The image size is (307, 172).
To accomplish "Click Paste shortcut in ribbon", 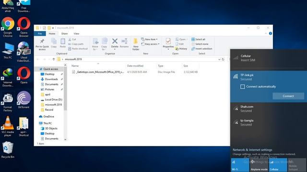I will (78, 49).
